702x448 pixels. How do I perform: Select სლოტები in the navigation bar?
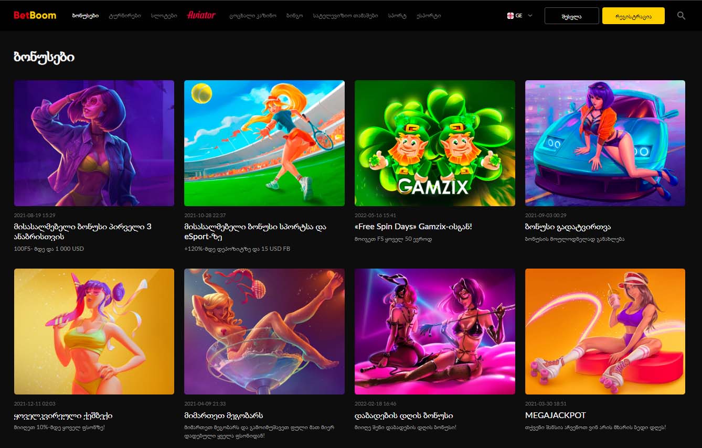pos(164,16)
